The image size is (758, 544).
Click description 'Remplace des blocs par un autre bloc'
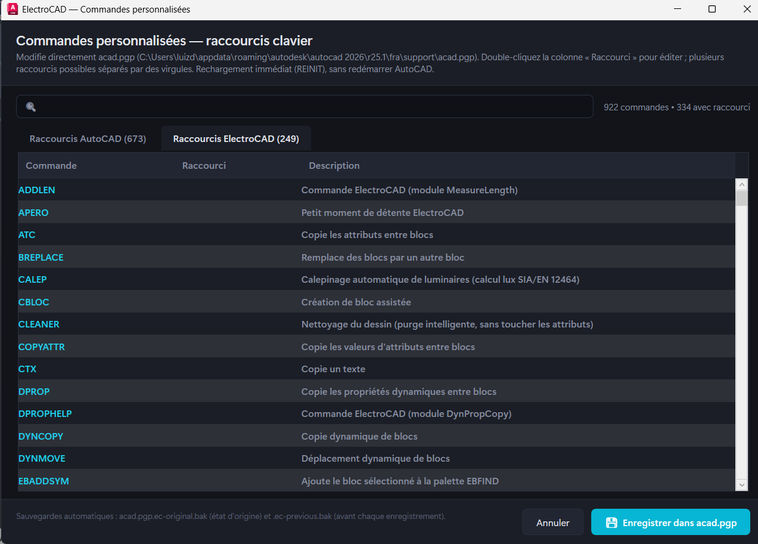tap(383, 257)
